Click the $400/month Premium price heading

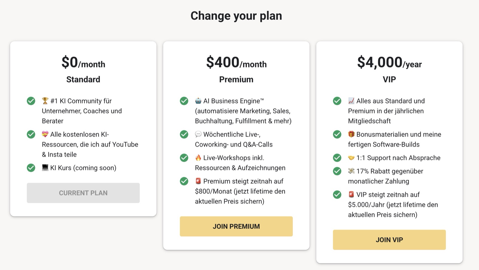236,63
